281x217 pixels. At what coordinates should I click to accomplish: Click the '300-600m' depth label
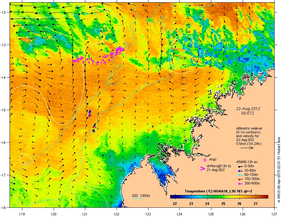click(252, 183)
